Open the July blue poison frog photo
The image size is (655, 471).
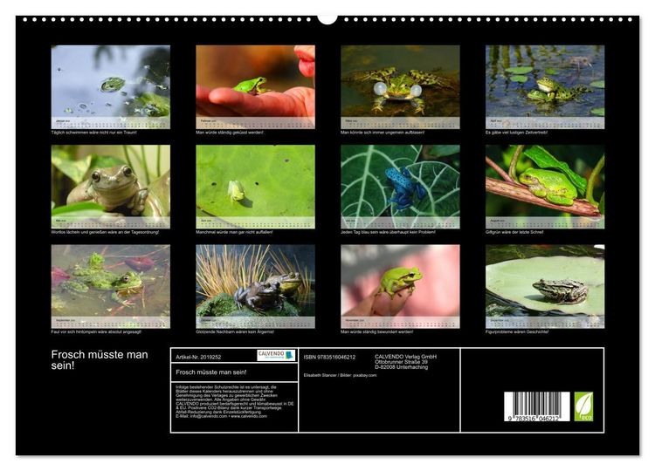click(400, 187)
